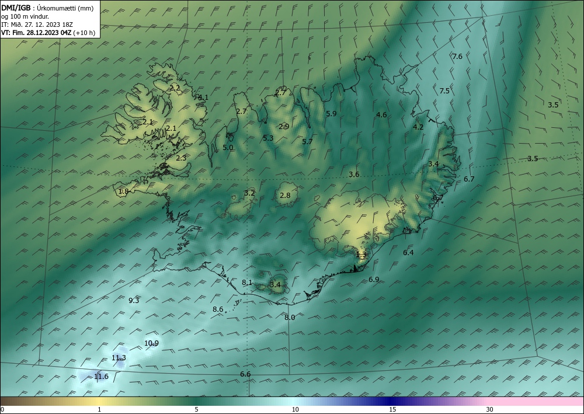Select the 11.6 precipitation value
This screenshot has height=414, width=584.
pyautogui.click(x=101, y=377)
